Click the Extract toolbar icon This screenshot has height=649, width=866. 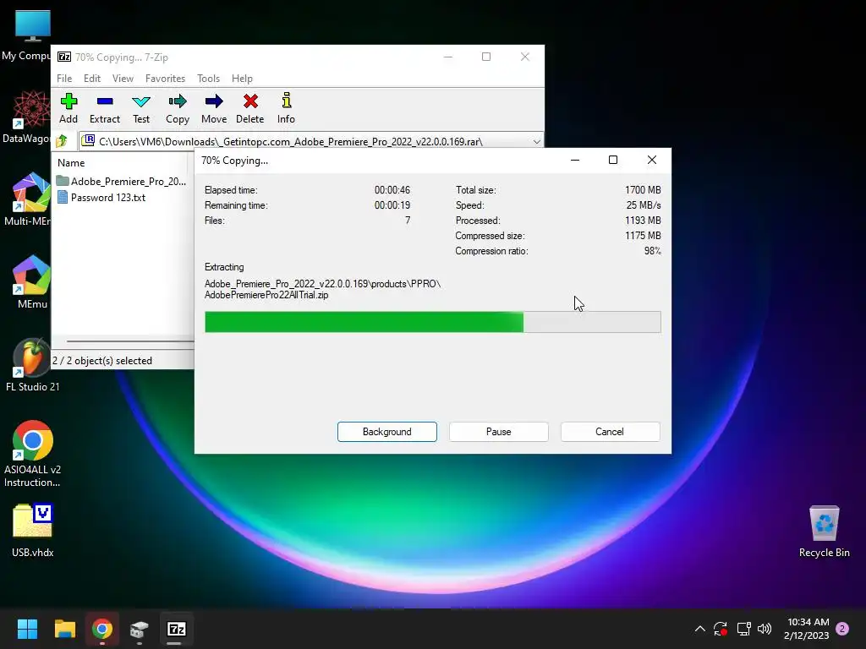(x=104, y=108)
